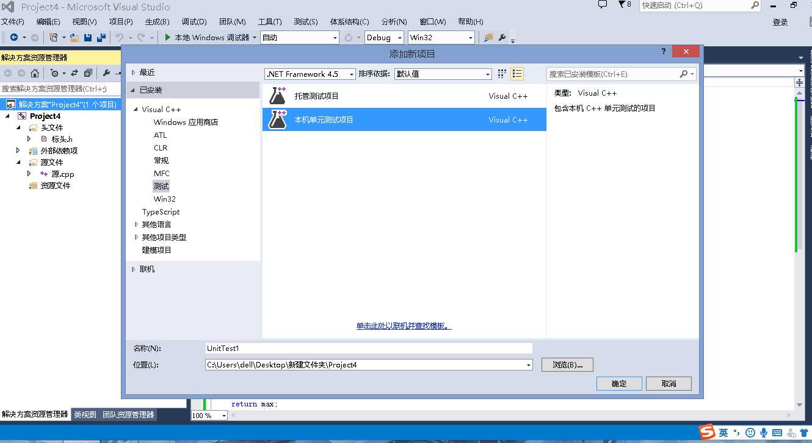
Task: Click the Sogou input method S icon
Action: tap(707, 432)
